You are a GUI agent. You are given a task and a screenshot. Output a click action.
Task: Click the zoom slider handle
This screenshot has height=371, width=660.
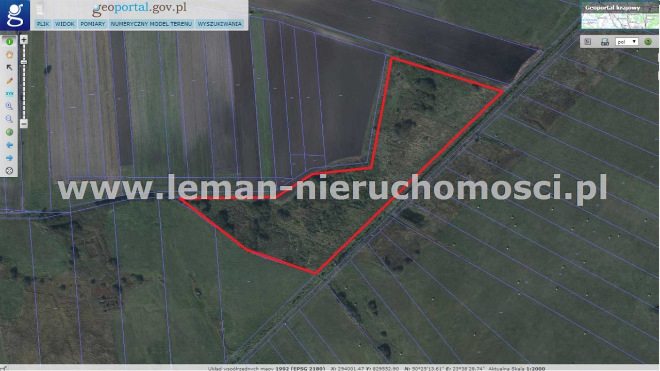24,62
